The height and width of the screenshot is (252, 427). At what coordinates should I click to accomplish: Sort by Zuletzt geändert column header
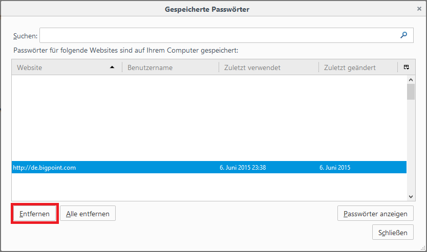pyautogui.click(x=357, y=67)
